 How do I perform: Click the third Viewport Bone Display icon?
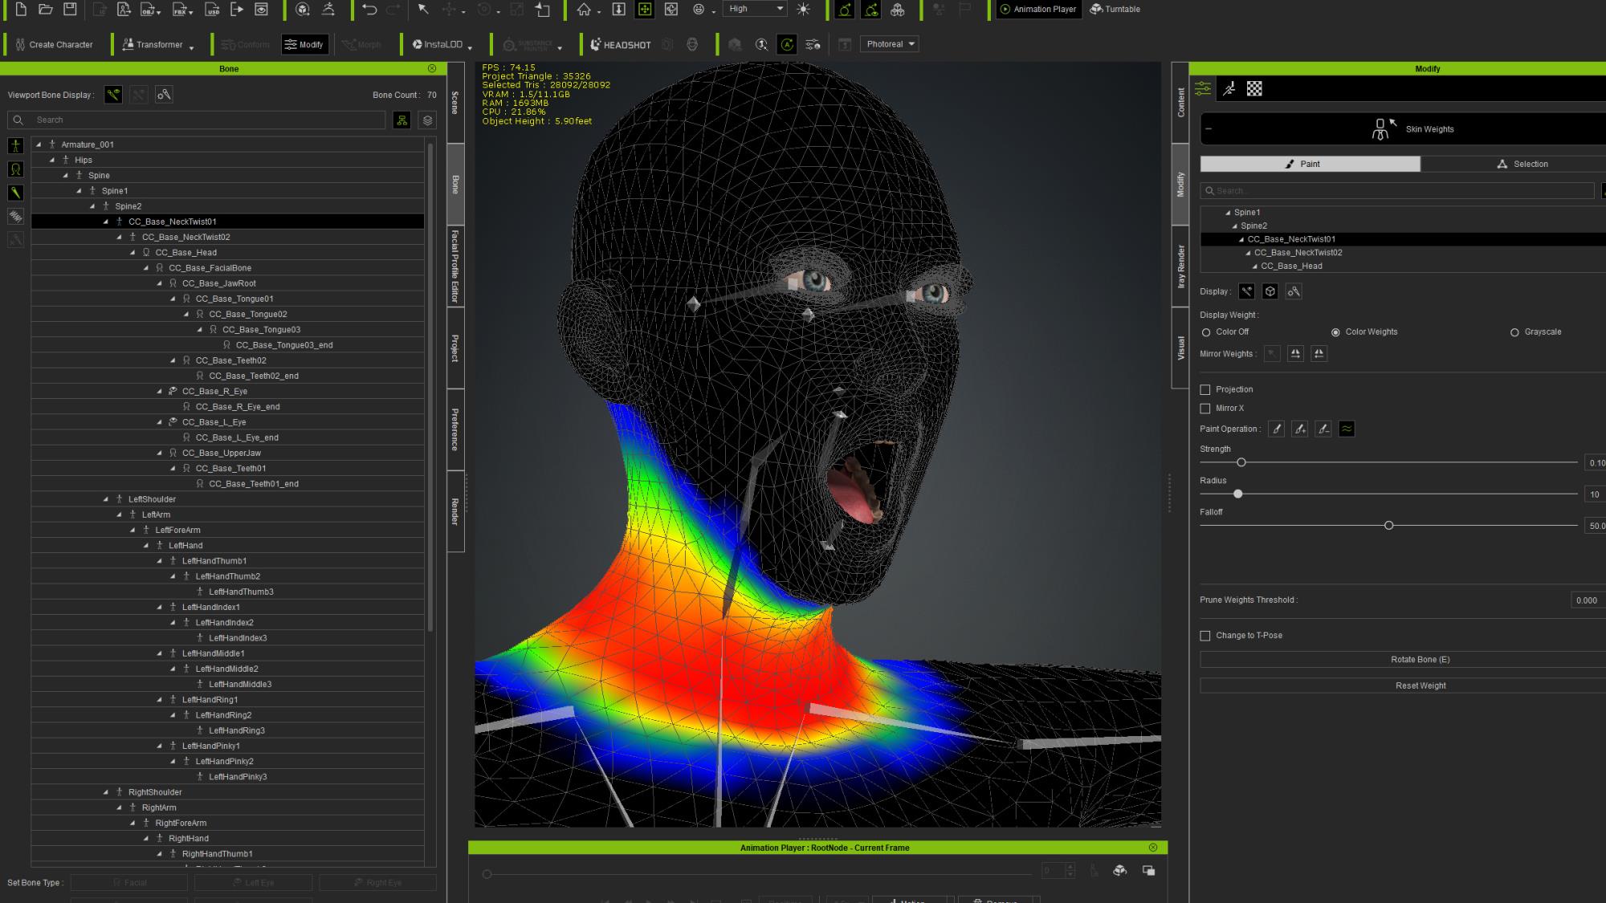(164, 95)
